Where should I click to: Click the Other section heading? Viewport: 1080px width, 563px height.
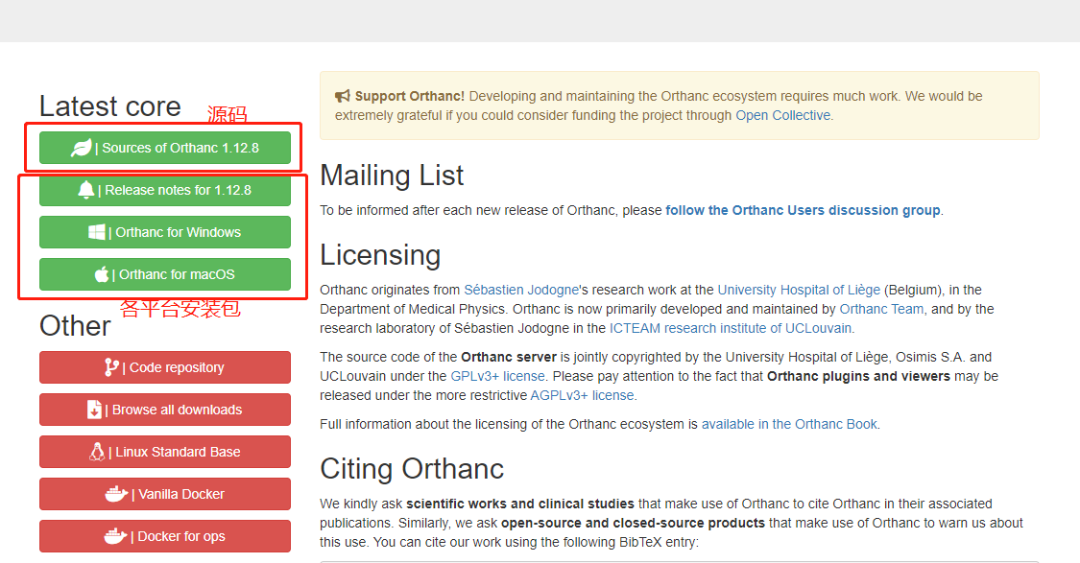(x=75, y=326)
